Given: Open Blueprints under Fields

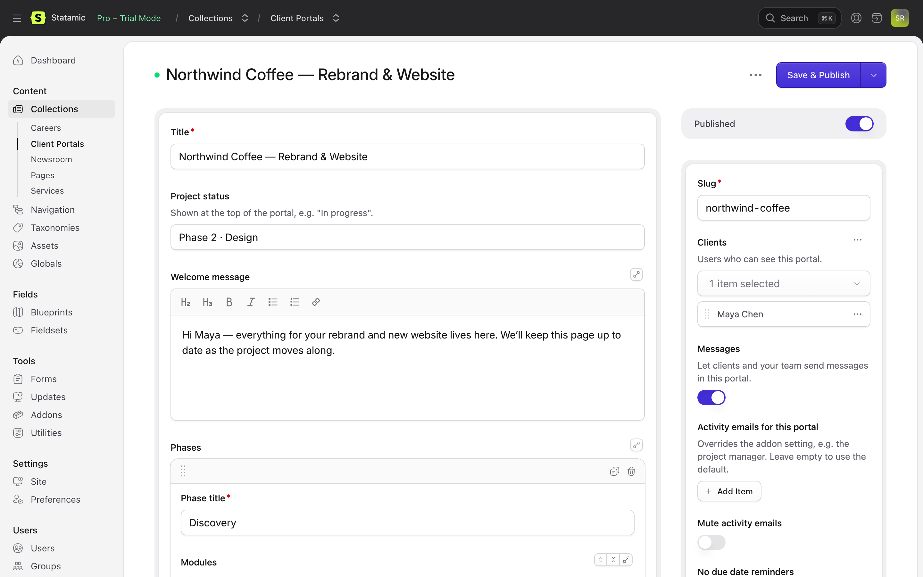Looking at the screenshot, I should tap(52, 312).
